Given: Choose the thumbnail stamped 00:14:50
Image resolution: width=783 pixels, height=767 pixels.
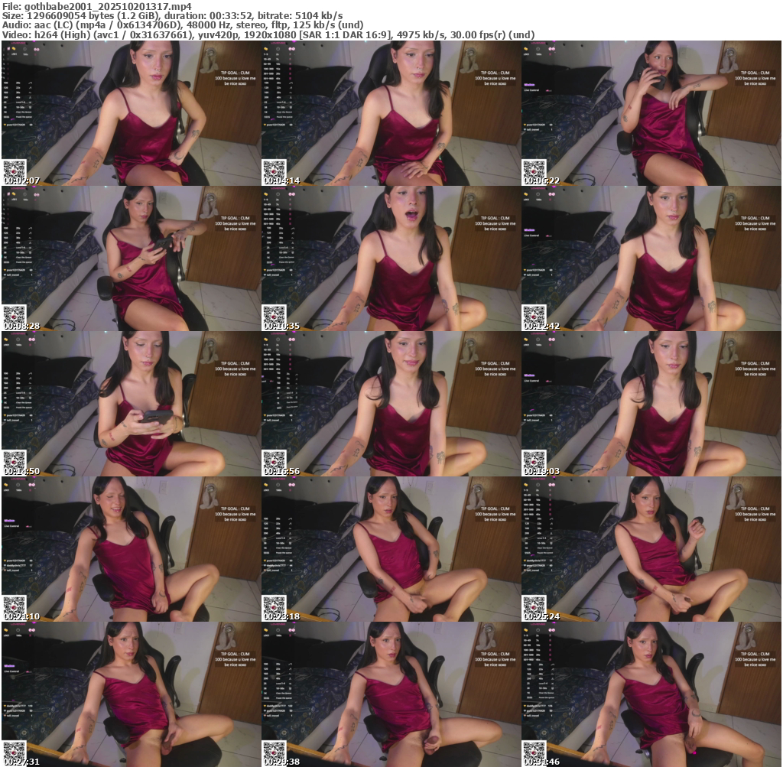Looking at the screenshot, I should click(x=132, y=404).
